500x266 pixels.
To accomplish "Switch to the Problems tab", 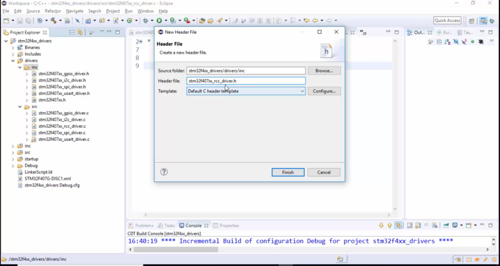I will (141, 225).
